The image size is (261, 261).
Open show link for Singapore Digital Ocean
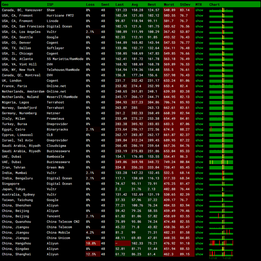(199, 184)
